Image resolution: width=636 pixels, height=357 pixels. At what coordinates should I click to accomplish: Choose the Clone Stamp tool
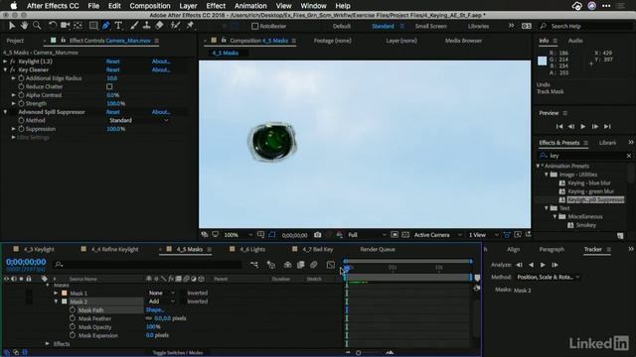[146, 26]
